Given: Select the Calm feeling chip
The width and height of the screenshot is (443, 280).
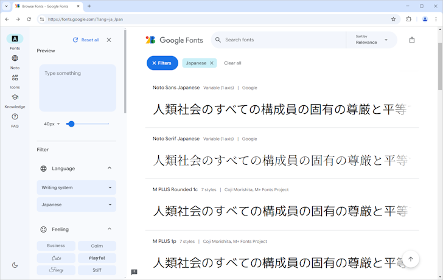Looking at the screenshot, I should (97, 246).
